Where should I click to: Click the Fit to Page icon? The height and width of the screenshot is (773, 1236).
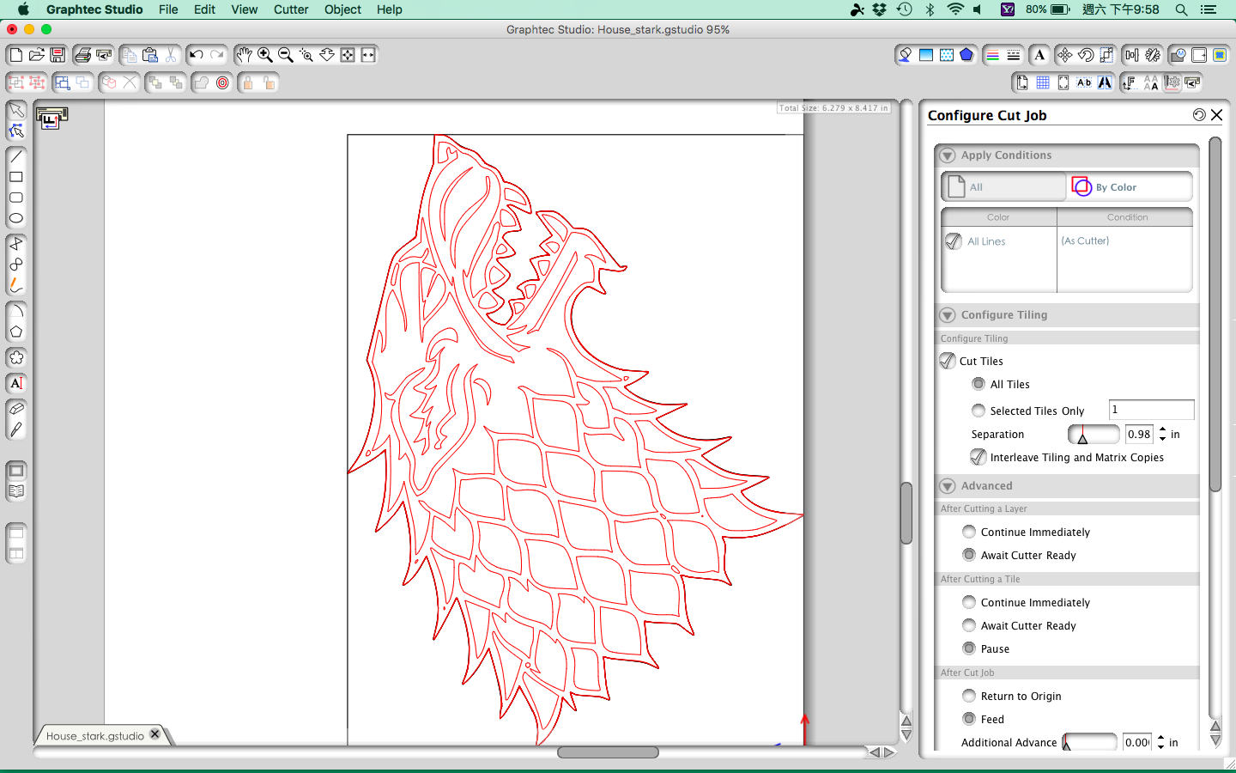(348, 55)
